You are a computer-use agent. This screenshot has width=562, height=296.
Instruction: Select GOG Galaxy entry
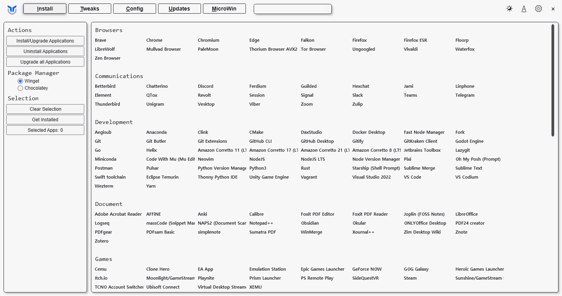[x=416, y=269]
